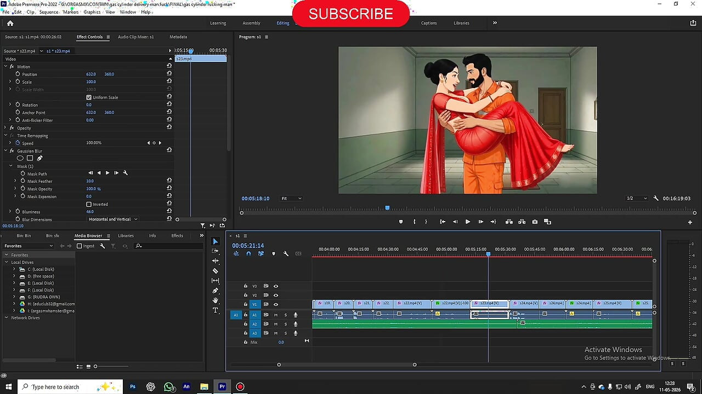This screenshot has width=702, height=394.
Task: Switch to the Effects panel tab
Action: 177,236
